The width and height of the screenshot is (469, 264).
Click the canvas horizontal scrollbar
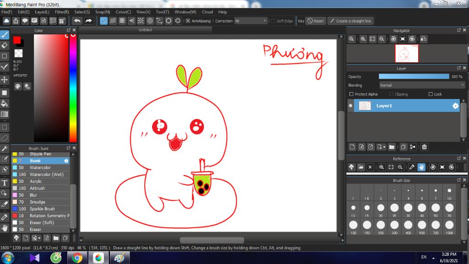212,240
